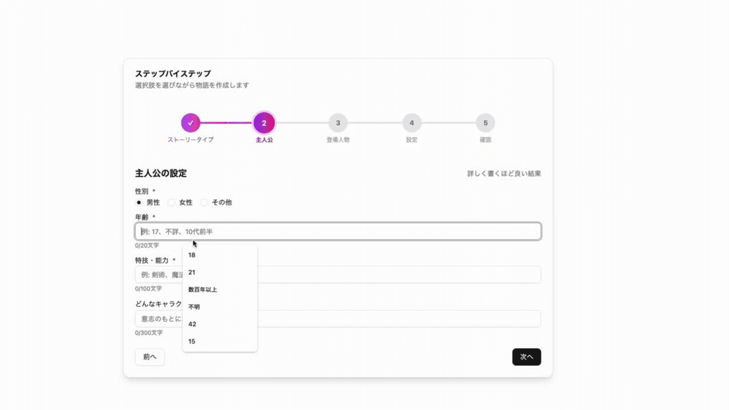Choose 数百年以上 from the age suggestions
Image resolution: width=729 pixels, height=410 pixels.
point(202,289)
